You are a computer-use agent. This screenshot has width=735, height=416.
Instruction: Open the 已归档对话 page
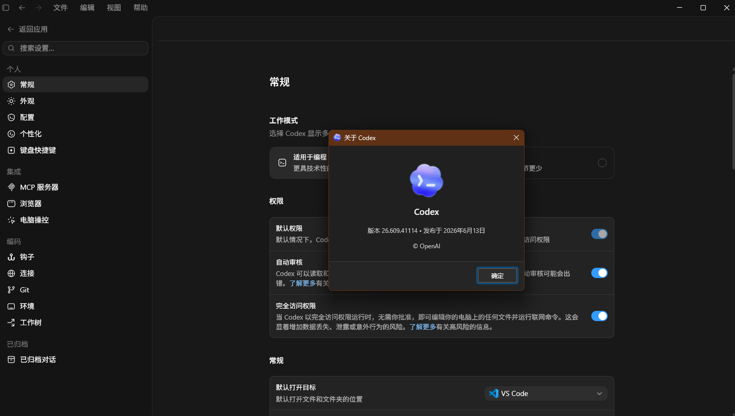75,360
